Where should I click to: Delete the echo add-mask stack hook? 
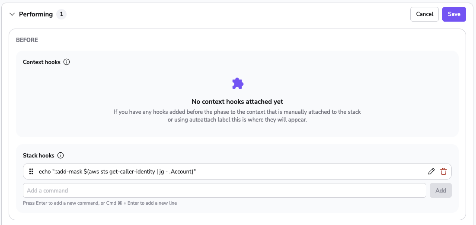[x=444, y=171]
